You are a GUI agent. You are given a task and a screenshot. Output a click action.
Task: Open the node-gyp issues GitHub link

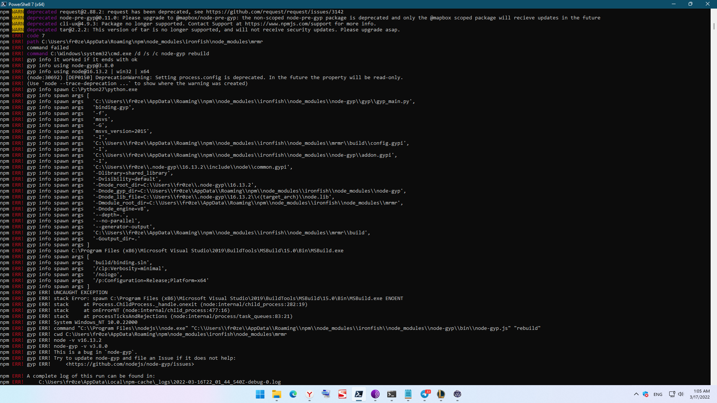130,364
